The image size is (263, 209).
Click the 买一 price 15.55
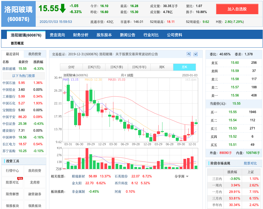point(233,112)
